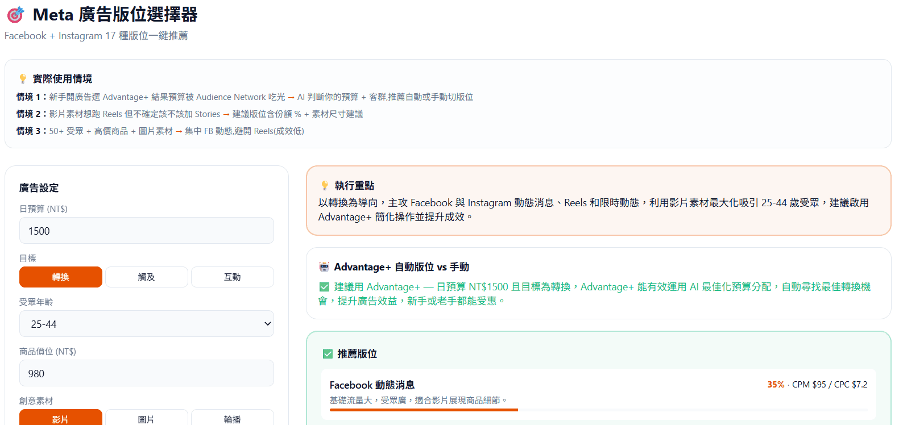Click the Facebook 動態消息 orange progress bar
The width and height of the screenshot is (899, 425).
coord(424,410)
